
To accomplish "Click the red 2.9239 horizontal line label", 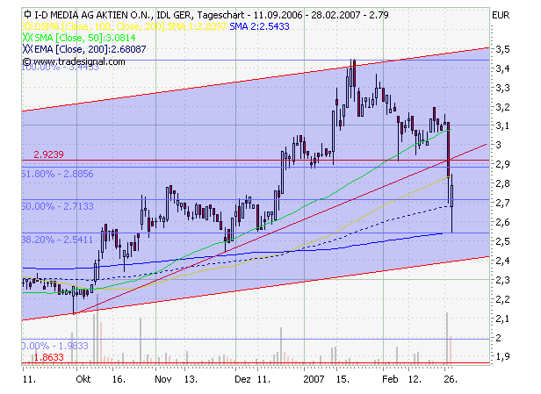I will click(49, 154).
